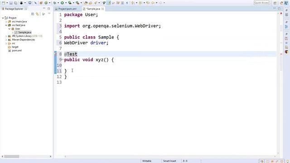This screenshot has height=163, width=290.
Task: Click the New file wizard icon
Action: coord(3,3)
